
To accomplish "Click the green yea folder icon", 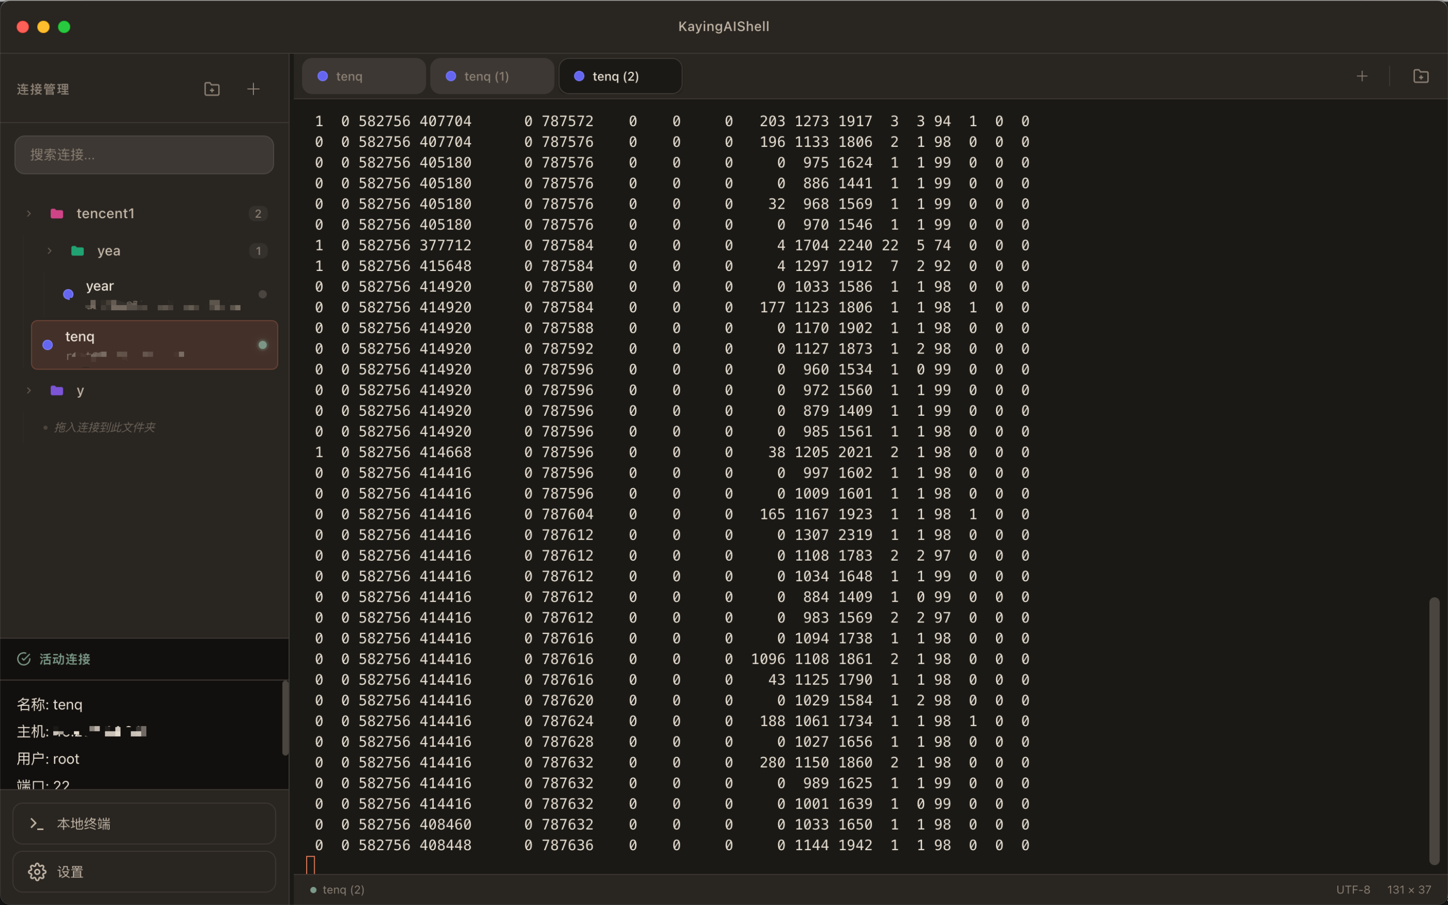I will click(78, 251).
